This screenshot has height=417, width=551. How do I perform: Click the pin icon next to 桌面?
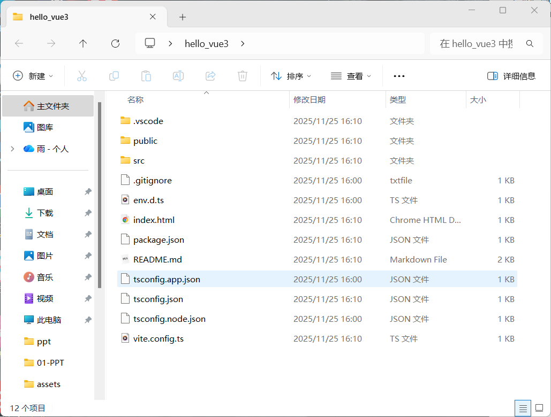click(88, 191)
